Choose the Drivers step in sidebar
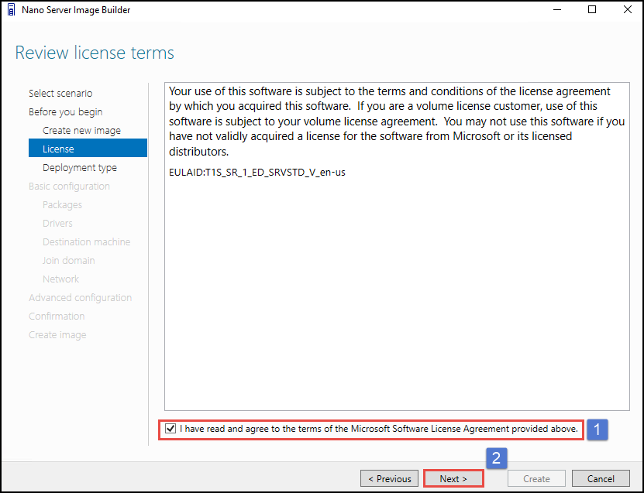The image size is (644, 493). [57, 223]
